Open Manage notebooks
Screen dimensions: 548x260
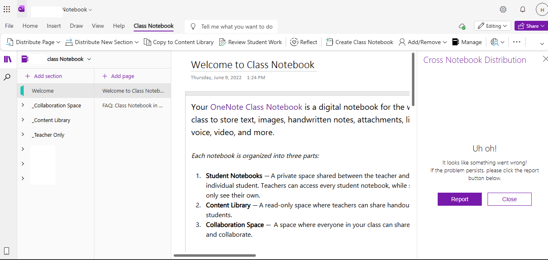click(x=467, y=42)
